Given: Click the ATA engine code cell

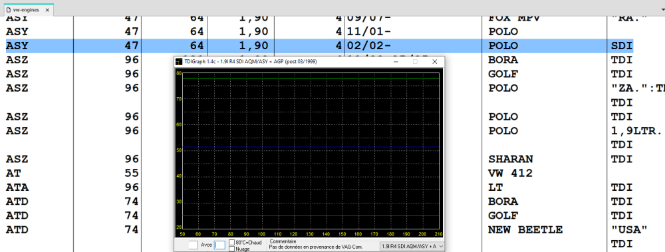Looking at the screenshot, I should click(x=17, y=187).
